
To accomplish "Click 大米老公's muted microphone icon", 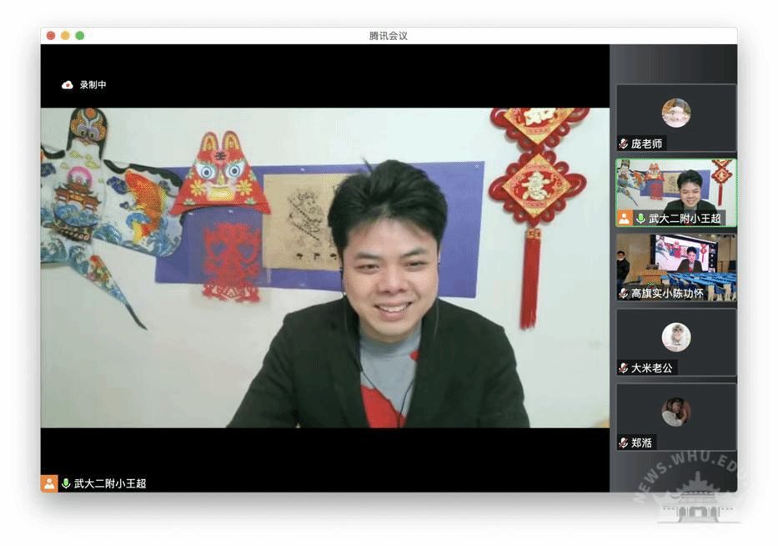I will (623, 367).
